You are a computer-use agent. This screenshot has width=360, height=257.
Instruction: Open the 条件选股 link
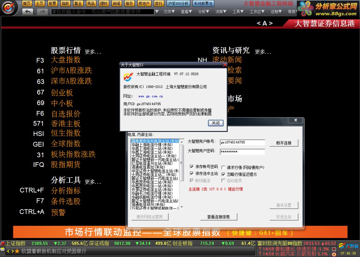[x=66, y=201]
